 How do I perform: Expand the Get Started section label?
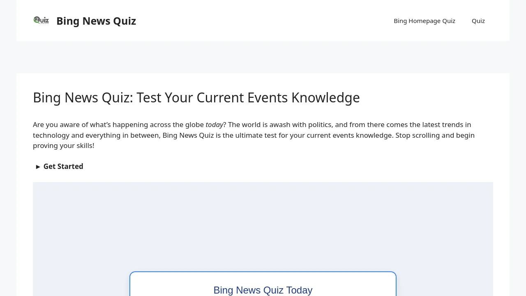63,166
